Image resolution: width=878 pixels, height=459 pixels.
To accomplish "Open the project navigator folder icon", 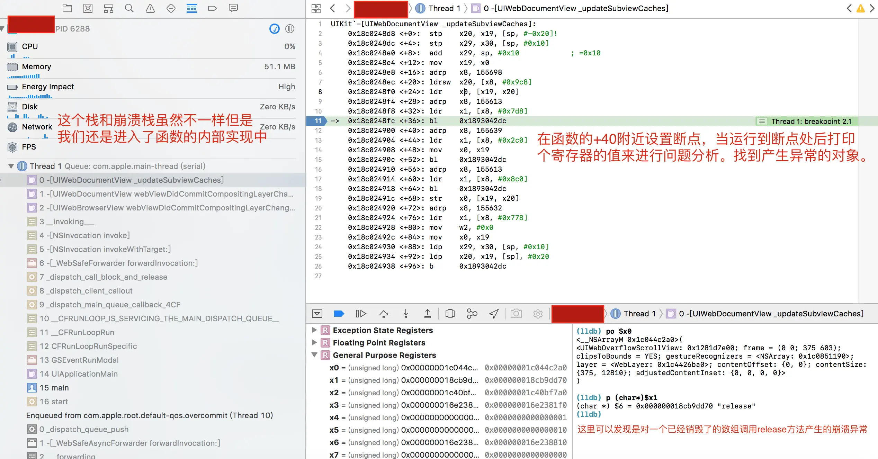I will 67,8.
